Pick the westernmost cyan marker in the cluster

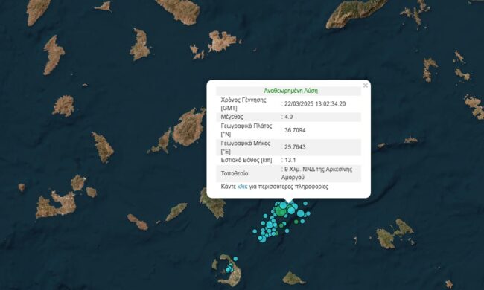(x=255, y=231)
